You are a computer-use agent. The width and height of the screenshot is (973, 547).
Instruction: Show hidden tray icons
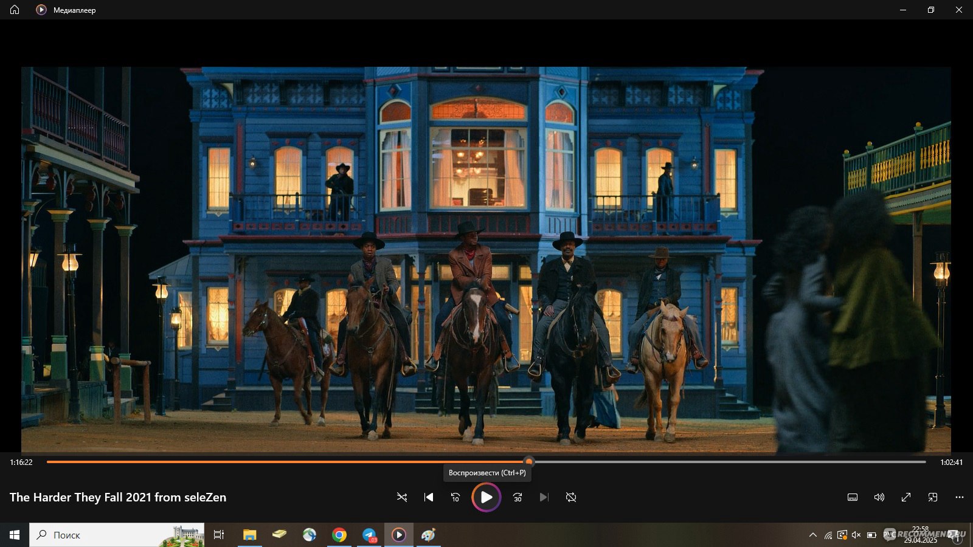(813, 535)
